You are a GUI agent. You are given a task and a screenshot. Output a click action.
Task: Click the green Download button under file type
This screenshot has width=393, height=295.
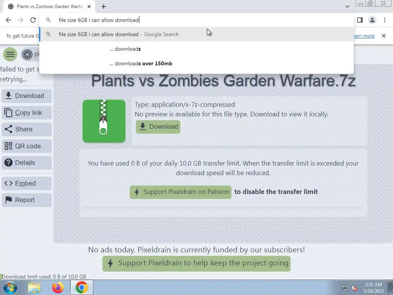(158, 127)
